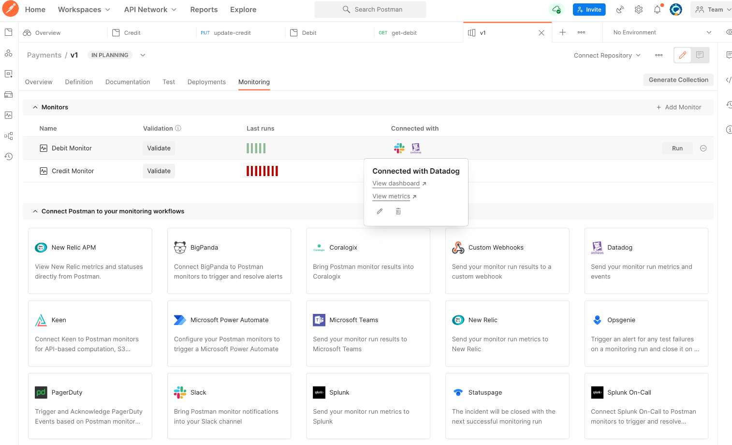This screenshot has height=445, width=732.
Task: Switch to Definition tab
Action: pyautogui.click(x=79, y=82)
